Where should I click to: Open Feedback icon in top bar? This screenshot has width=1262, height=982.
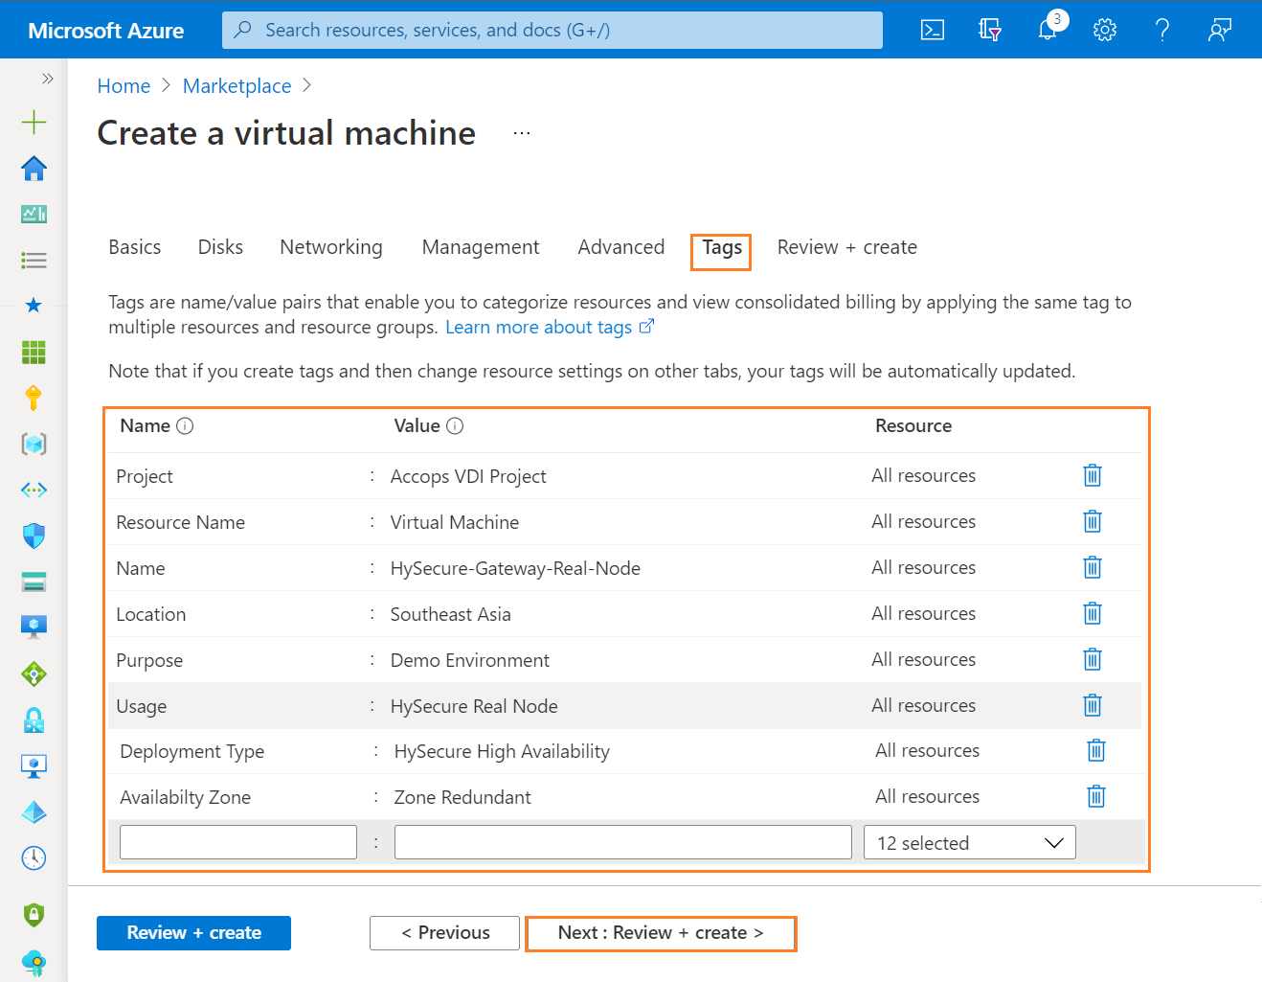[x=1220, y=30]
